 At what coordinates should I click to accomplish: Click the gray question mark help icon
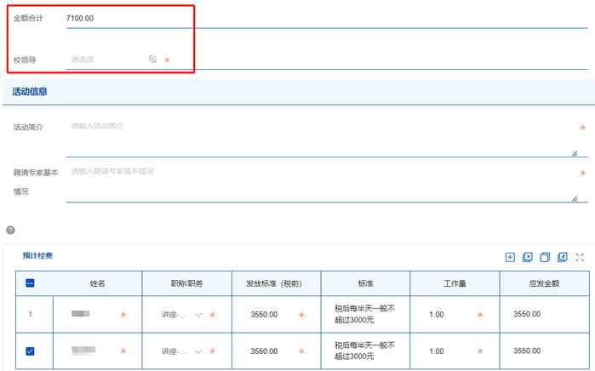click(10, 230)
